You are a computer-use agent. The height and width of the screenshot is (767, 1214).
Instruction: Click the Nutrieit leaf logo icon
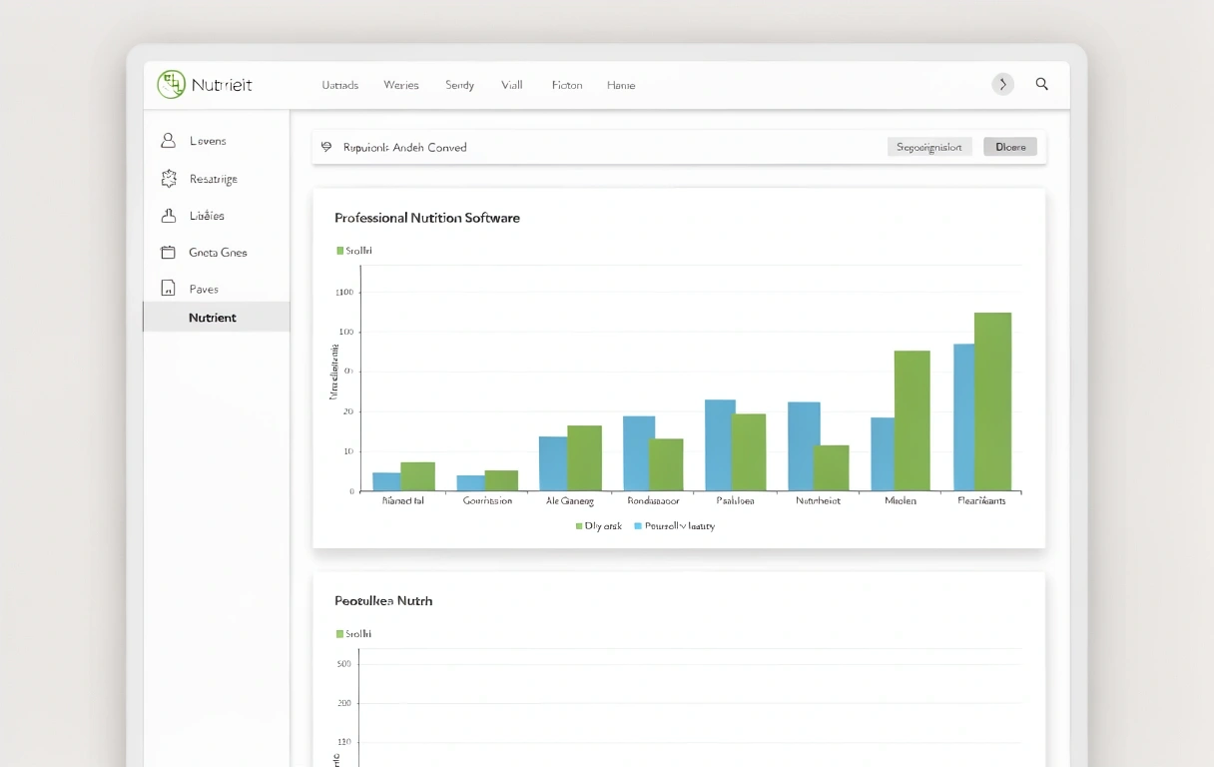click(x=171, y=85)
